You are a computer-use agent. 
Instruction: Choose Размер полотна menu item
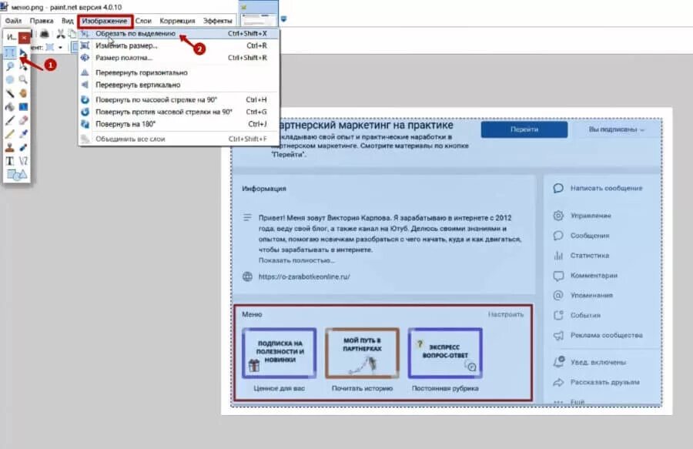[179, 58]
